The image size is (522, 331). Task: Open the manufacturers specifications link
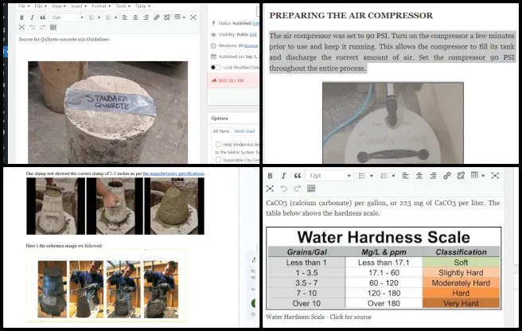pyautogui.click(x=173, y=173)
